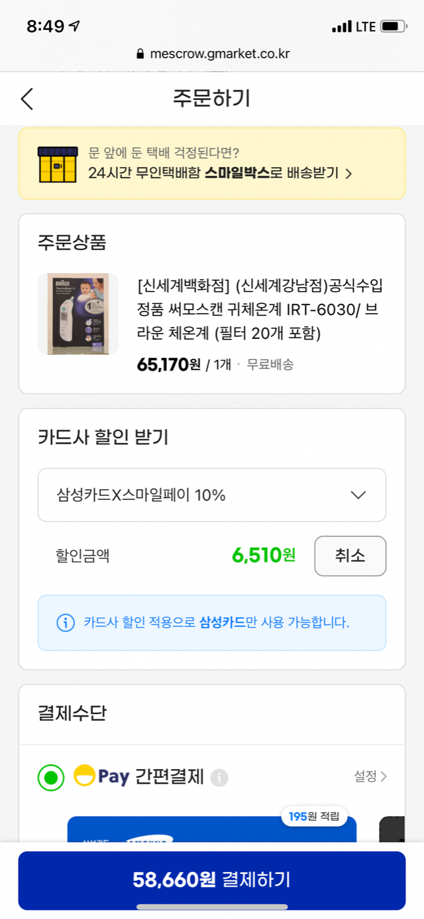Open 설정 for the payment method
Viewport: 424px width, 919px height.
[x=370, y=776]
